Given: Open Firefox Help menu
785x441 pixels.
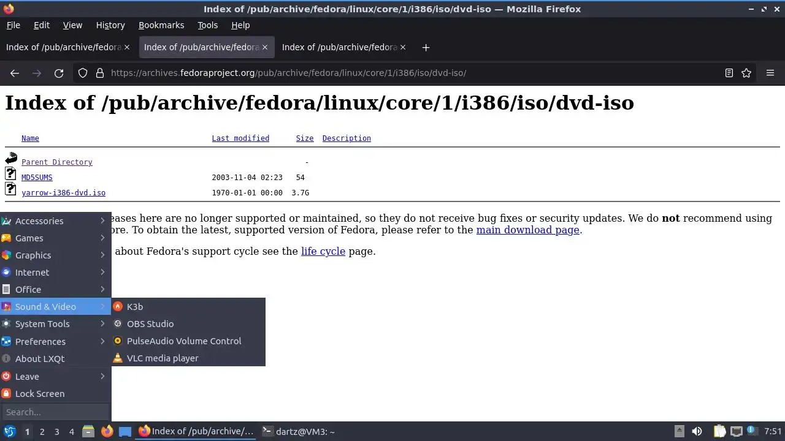Looking at the screenshot, I should click(x=240, y=25).
